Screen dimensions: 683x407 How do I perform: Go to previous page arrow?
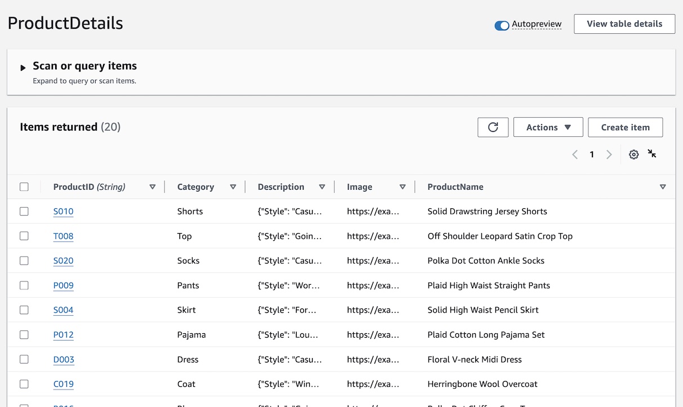(575, 154)
